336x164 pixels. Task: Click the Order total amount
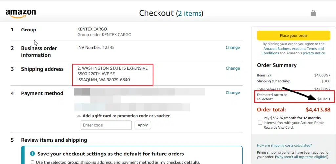pos(318,110)
